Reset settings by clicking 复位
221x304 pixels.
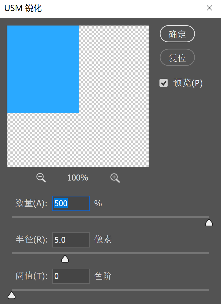click(177, 57)
